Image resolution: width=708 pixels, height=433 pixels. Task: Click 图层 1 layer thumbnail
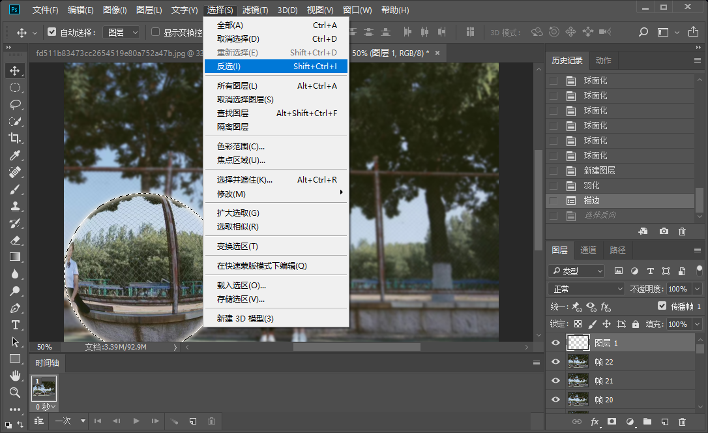578,343
